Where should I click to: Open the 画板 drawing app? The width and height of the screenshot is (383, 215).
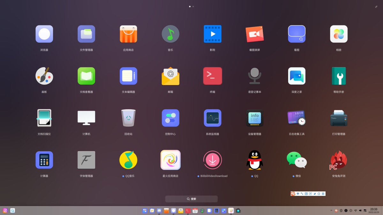44,76
